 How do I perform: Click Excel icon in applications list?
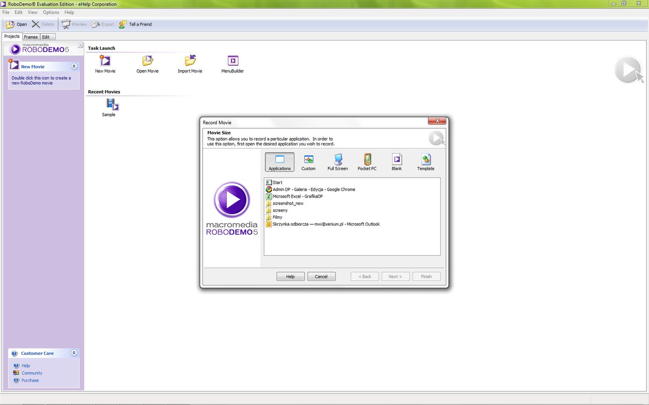pyautogui.click(x=269, y=196)
